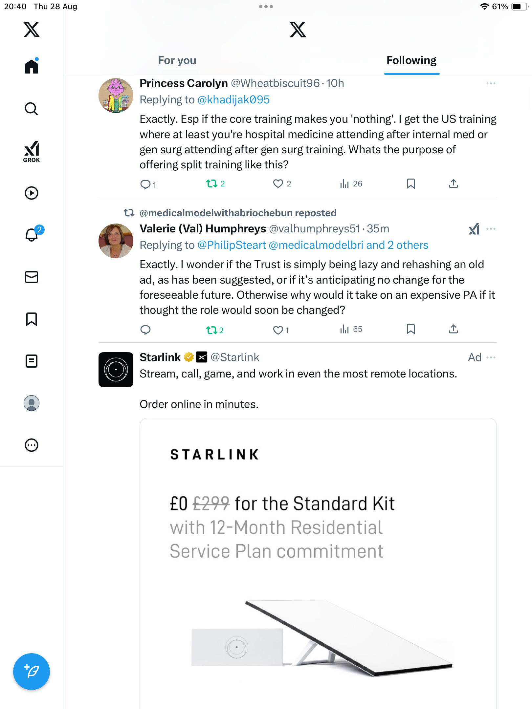Viewport: 532px width, 709px height.
Task: Undo repost on Princess Carolyn's post
Action: (x=212, y=184)
